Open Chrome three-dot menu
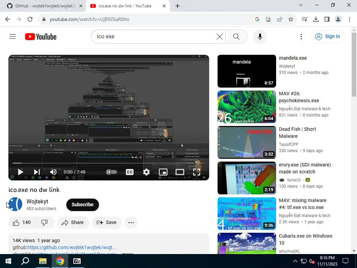This screenshot has width=357, height=268. 349,19
